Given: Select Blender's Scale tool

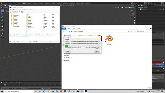Looking at the screenshot, I should click(2, 24).
